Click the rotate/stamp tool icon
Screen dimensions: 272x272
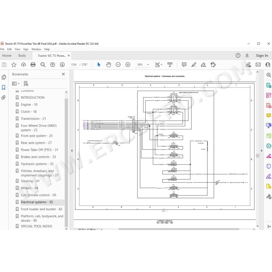213,65
